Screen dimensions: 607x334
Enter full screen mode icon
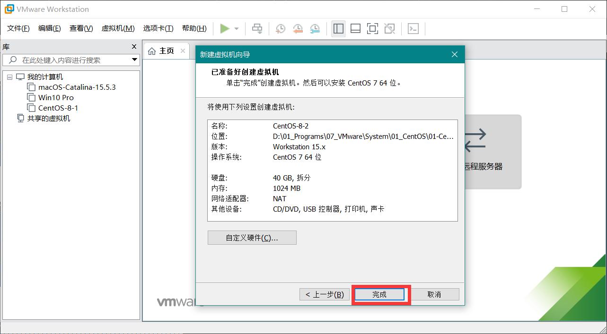372,29
